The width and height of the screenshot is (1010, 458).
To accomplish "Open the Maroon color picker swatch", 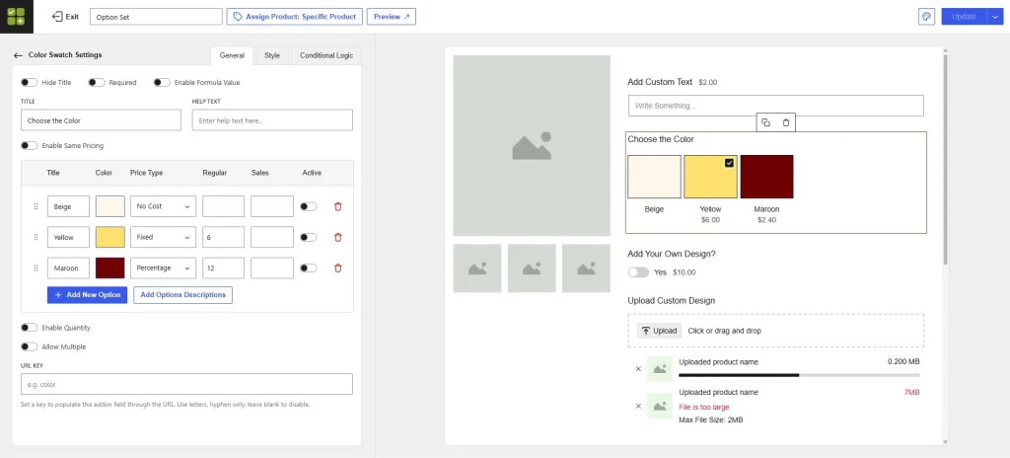I will tap(110, 268).
